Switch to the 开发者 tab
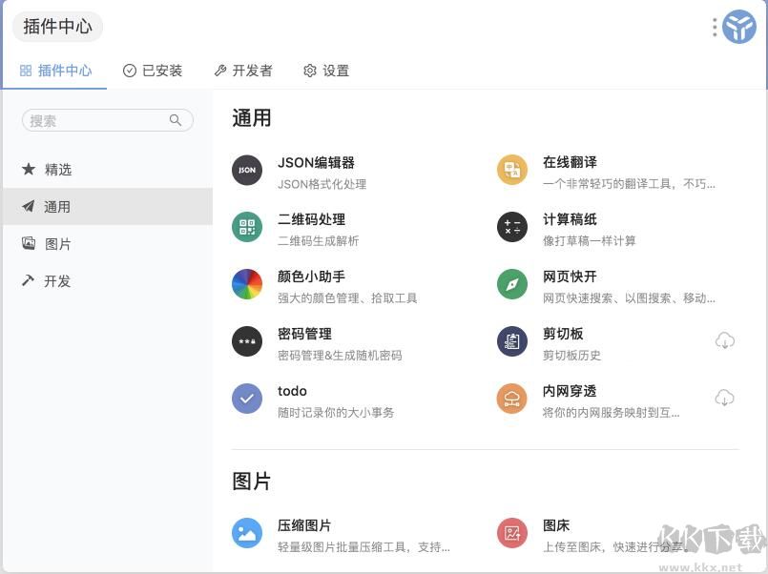768x574 pixels. pyautogui.click(x=243, y=70)
